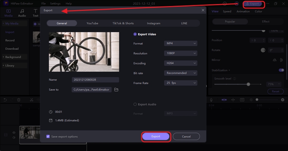Click the microphone voiceover icon
The image size is (288, 151).
(x=211, y=100)
